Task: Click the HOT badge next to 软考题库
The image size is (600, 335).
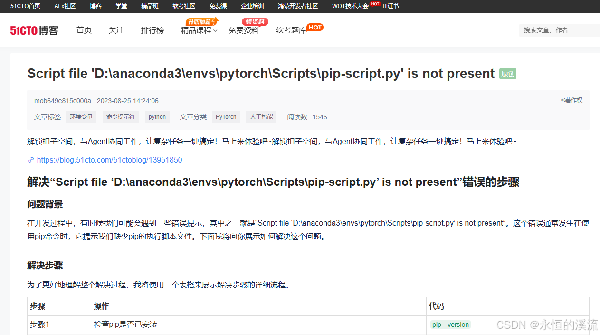Action: pyautogui.click(x=315, y=27)
